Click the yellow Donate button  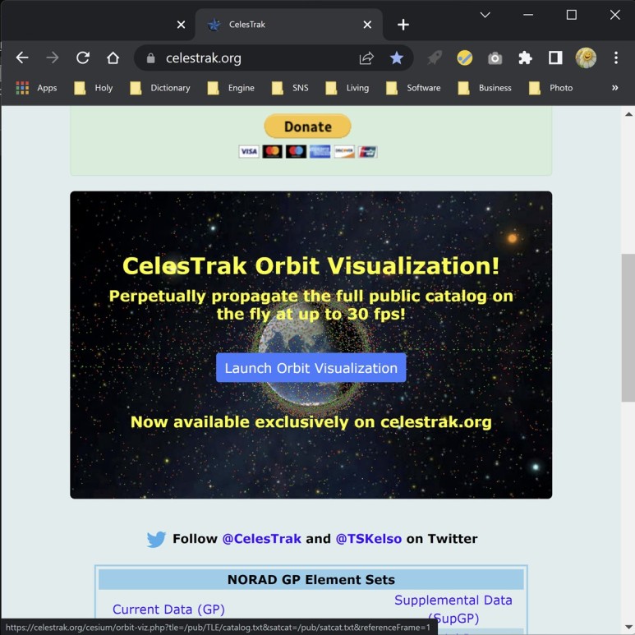[307, 127]
